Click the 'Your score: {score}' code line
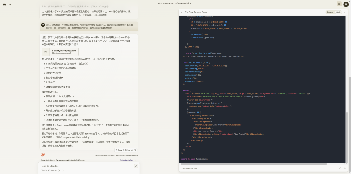Image resolution: width=351 pixels, height=174 pixels. click(208, 131)
